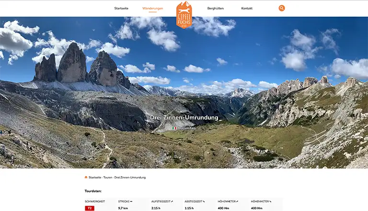This screenshot has height=211, width=368.
Task: Click the downward arrow icon beside Höhenmeter
Action: 270,201
